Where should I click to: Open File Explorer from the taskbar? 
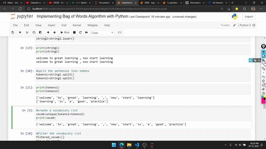click(x=129, y=145)
